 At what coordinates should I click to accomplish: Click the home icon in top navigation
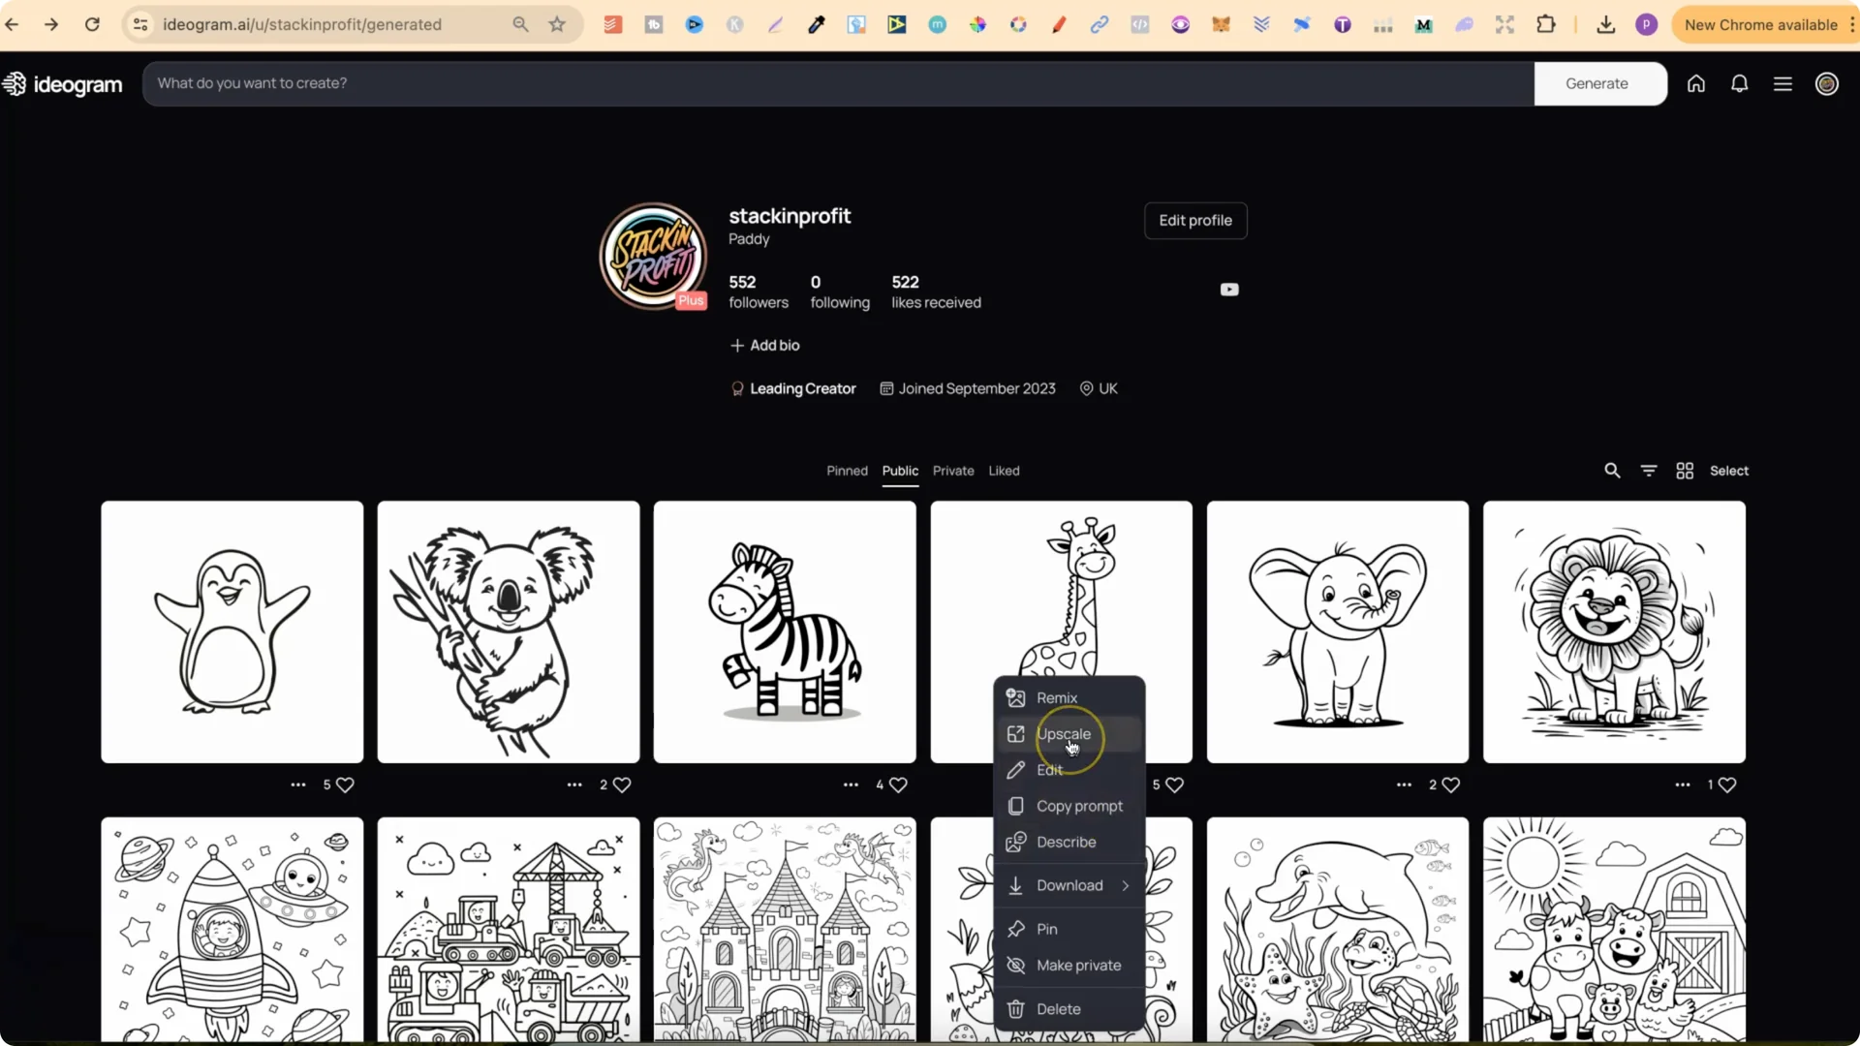click(x=1696, y=83)
